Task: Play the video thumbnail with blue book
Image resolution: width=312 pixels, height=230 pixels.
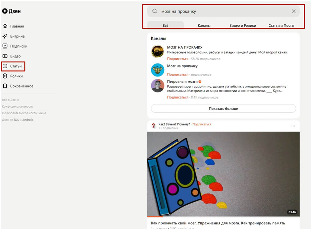Action: pyautogui.click(x=223, y=174)
